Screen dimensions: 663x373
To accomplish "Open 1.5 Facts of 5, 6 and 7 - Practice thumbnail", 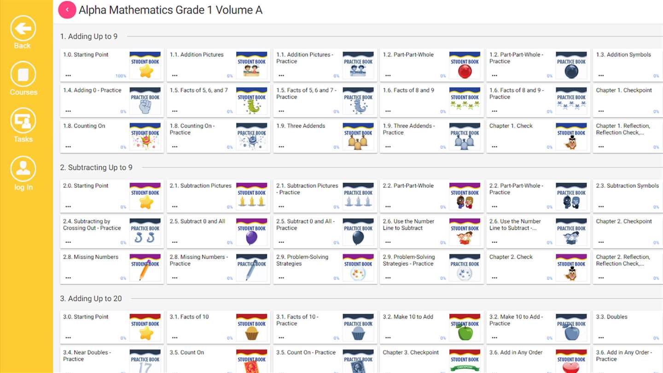I will (358, 101).
